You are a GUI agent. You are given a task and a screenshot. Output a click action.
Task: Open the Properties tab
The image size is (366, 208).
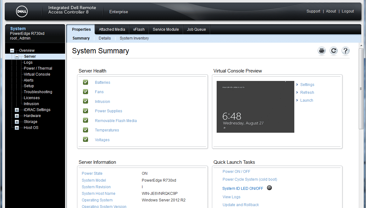click(x=81, y=29)
